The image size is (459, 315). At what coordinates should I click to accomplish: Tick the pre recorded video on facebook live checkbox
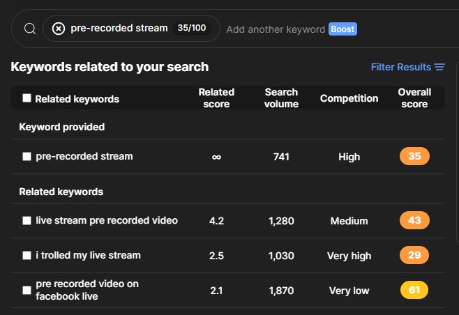pyautogui.click(x=27, y=290)
